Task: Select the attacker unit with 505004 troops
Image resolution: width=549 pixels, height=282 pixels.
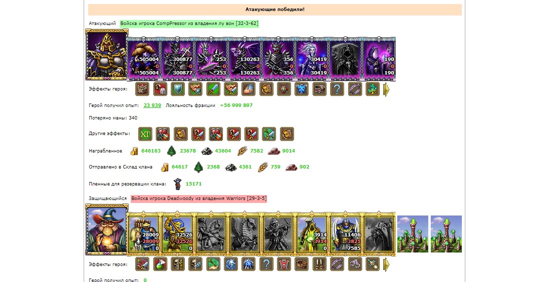Action: pos(144,59)
